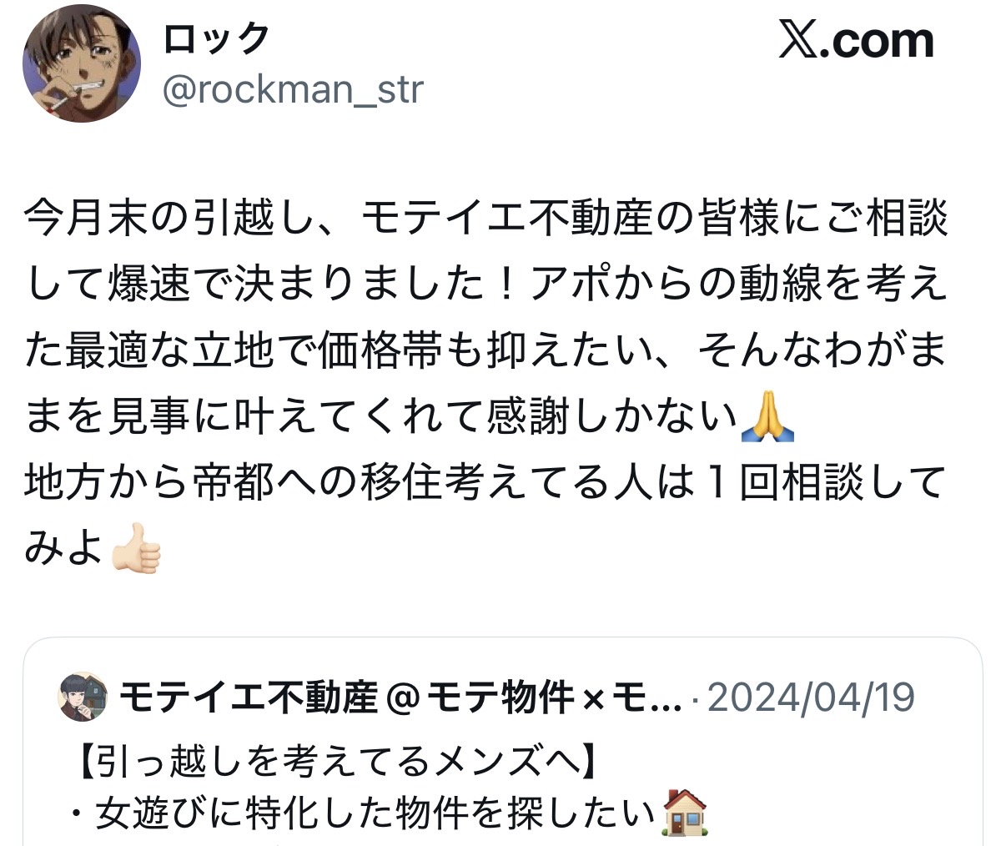Click the house emoji in quoted post
Screen dimensions: 1006x846
[x=684, y=813]
